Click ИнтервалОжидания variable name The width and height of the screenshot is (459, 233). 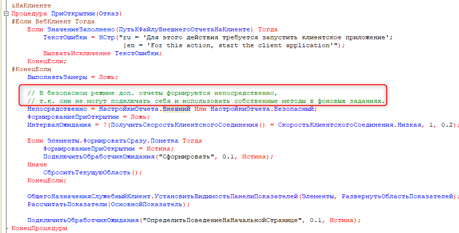click(x=59, y=125)
